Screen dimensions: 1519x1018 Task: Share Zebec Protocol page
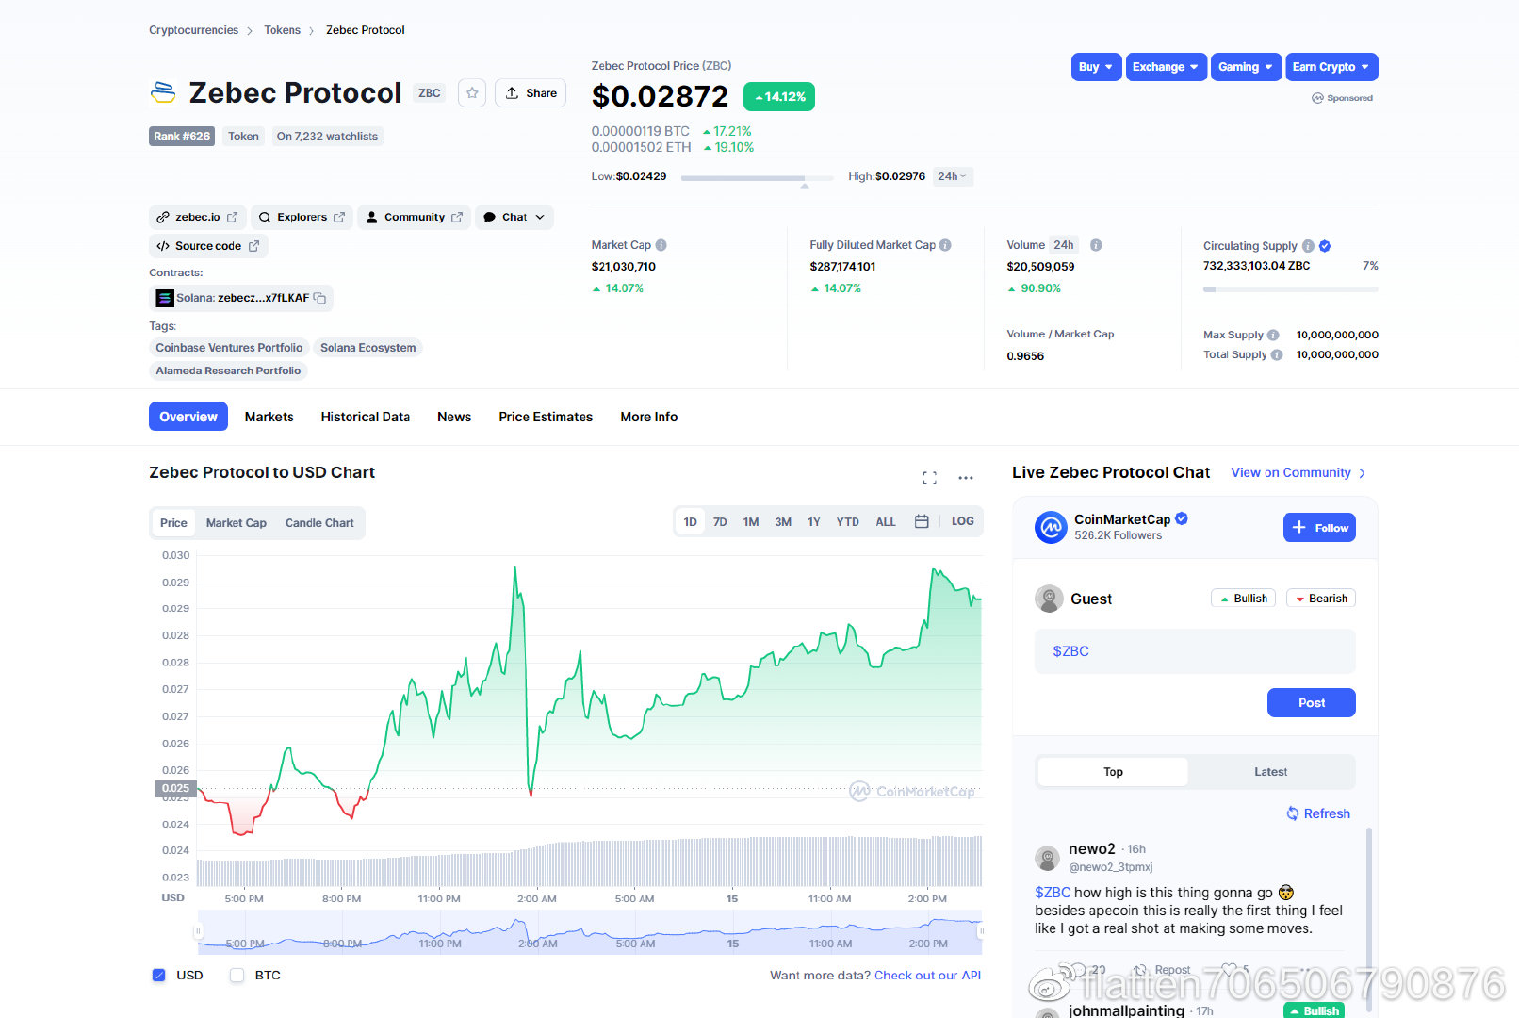(531, 93)
